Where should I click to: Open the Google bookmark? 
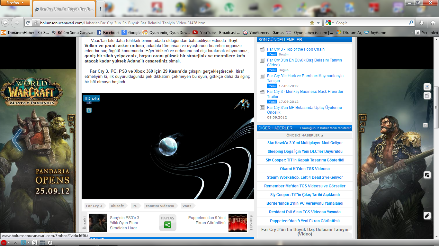(131, 32)
